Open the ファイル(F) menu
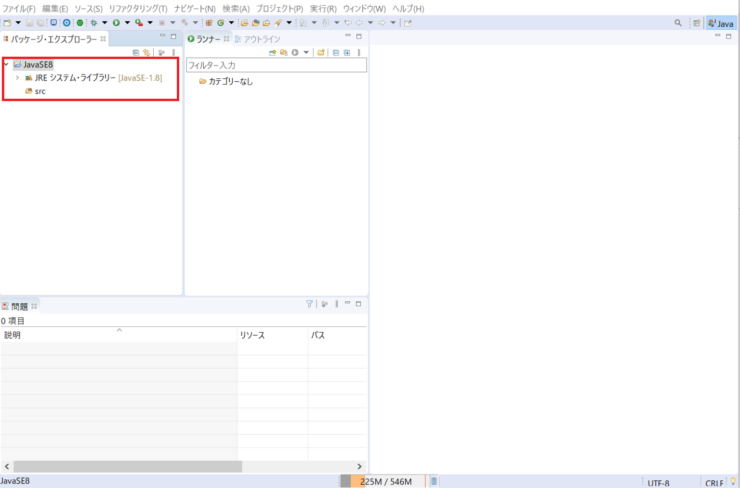Viewport: 740px width, 488px height. [19, 9]
